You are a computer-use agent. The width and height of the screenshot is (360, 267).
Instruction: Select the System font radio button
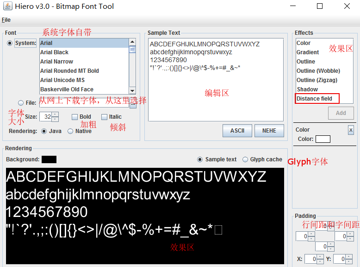pyautogui.click(x=9, y=43)
